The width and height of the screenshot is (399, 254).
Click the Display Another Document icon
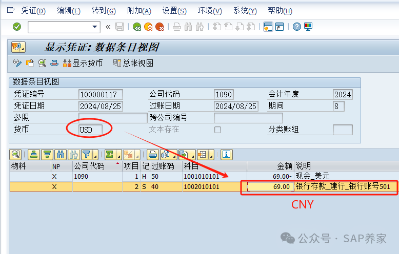(30, 63)
